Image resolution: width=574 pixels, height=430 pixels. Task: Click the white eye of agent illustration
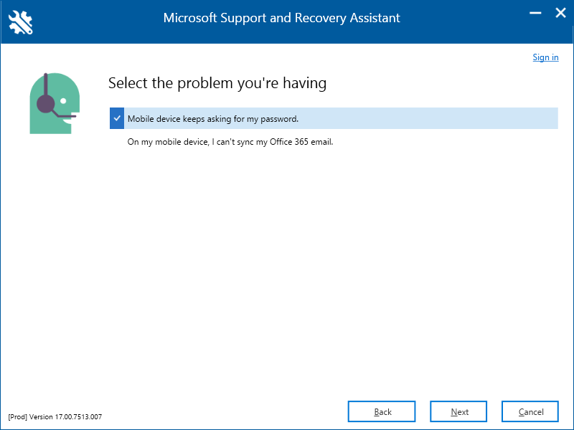coord(63,101)
